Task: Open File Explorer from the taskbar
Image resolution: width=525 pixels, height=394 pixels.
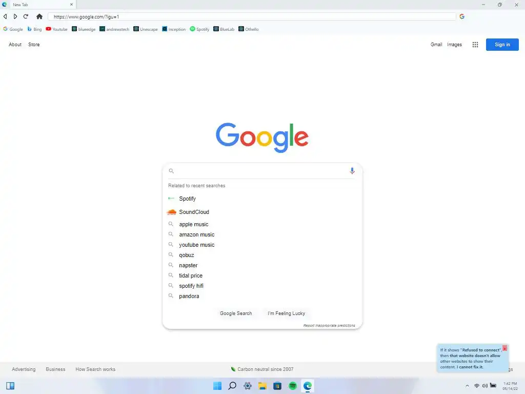Action: coord(262,386)
